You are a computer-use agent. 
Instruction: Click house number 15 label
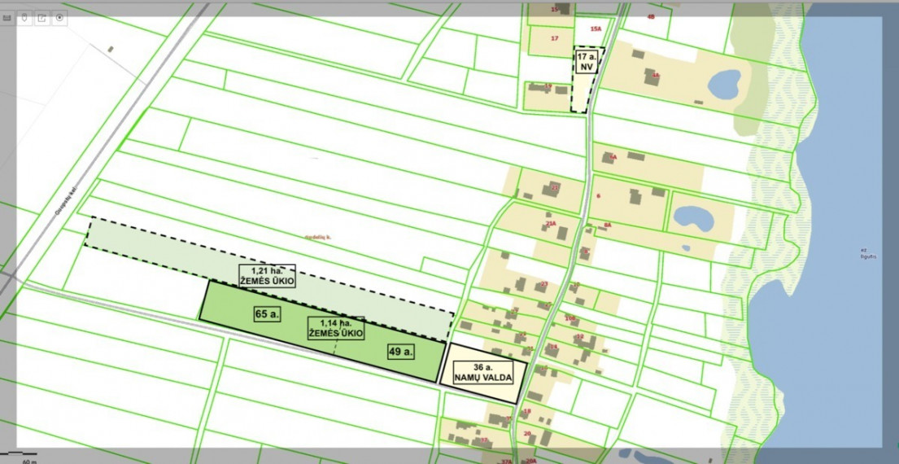click(x=554, y=9)
